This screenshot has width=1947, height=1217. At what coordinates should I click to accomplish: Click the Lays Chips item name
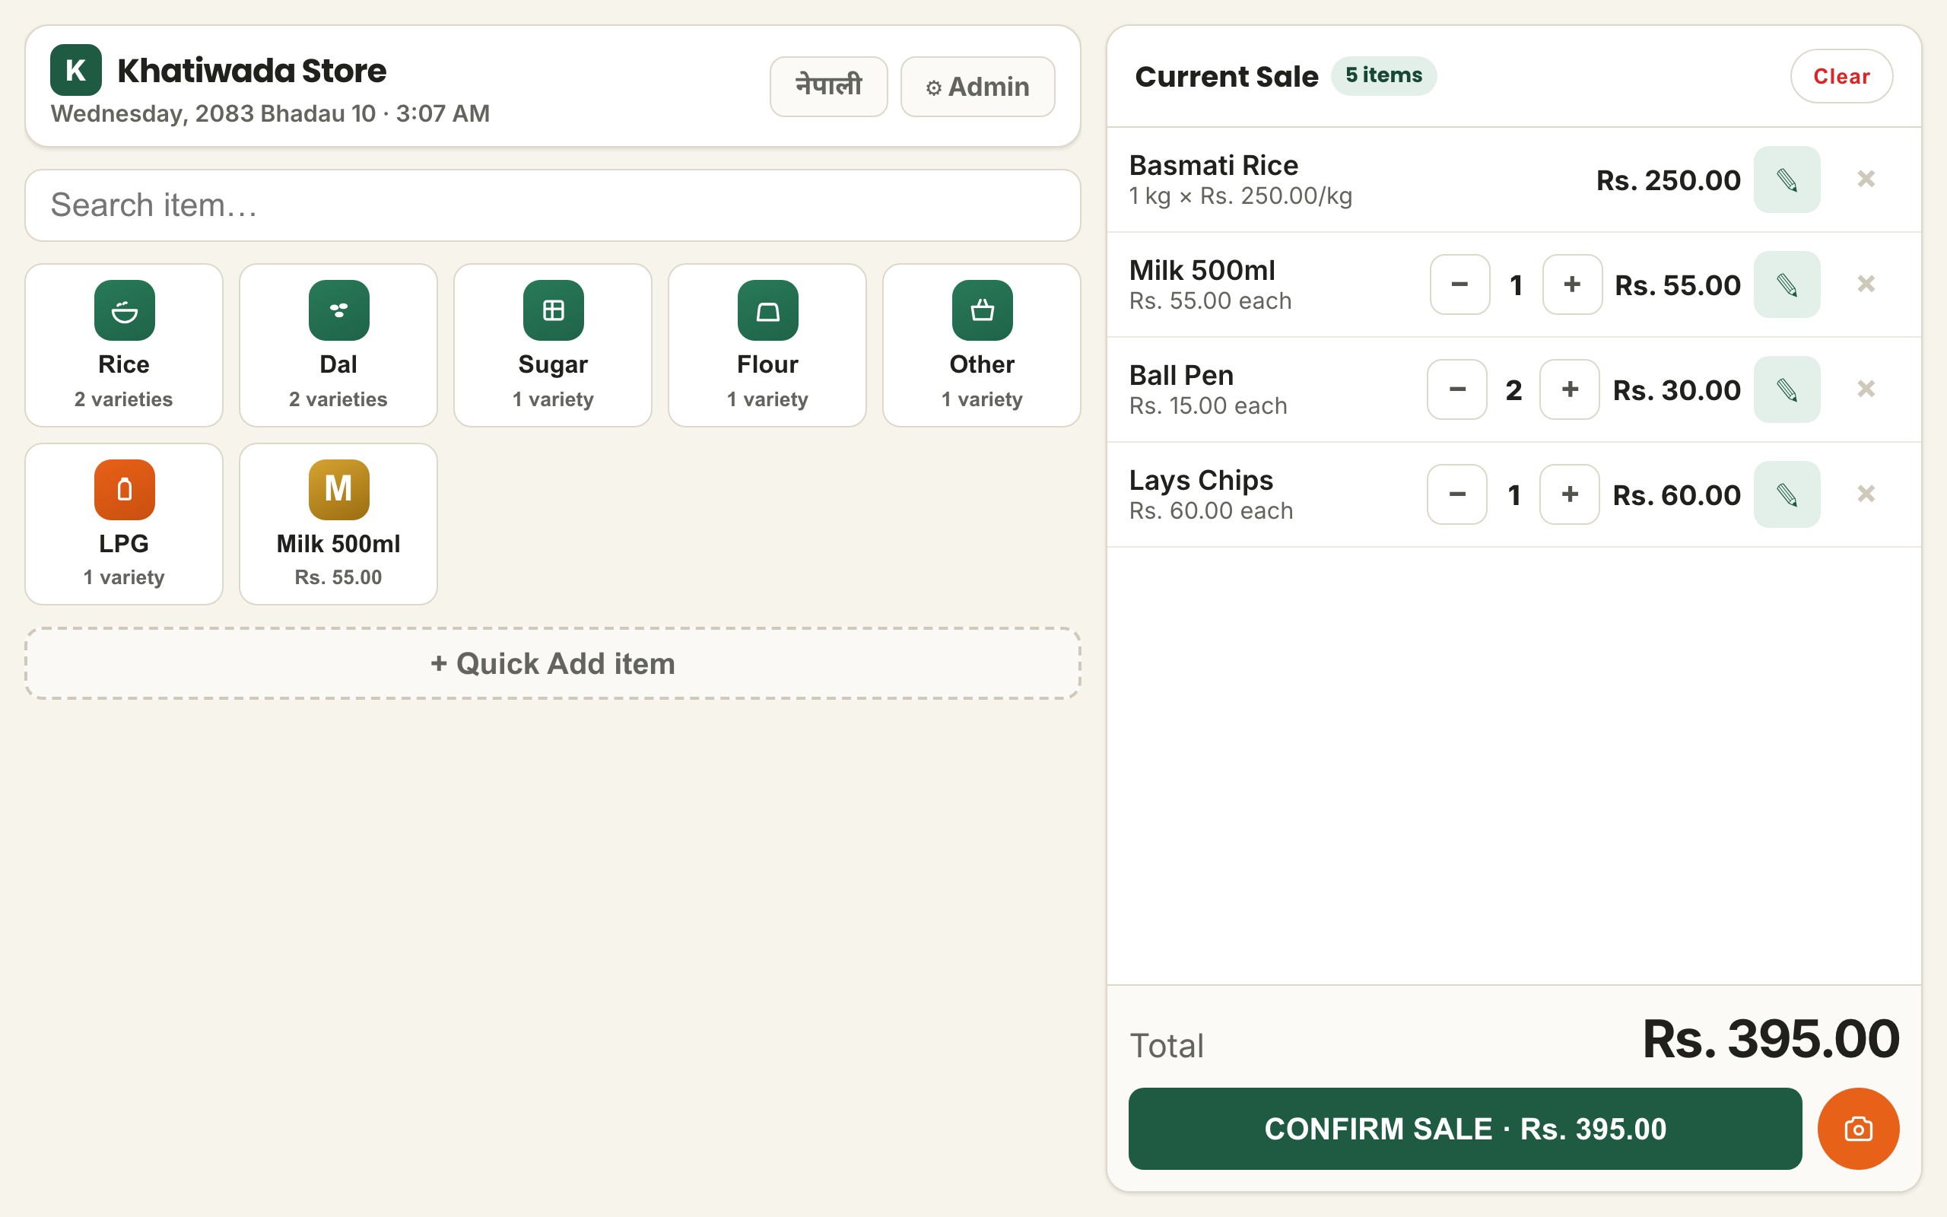1200,481
